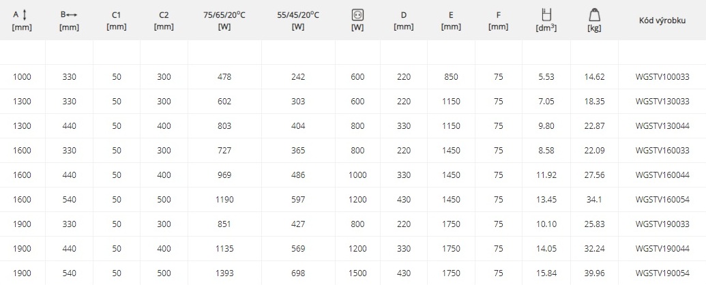Screen dimensions: 706x285
Task: Select the 1500 W electric output cell
Action: [x=357, y=273]
